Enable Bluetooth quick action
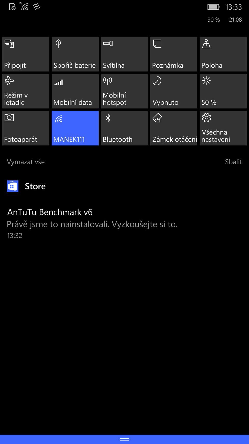The height and width of the screenshot is (444, 249). pyautogui.click(x=124, y=128)
